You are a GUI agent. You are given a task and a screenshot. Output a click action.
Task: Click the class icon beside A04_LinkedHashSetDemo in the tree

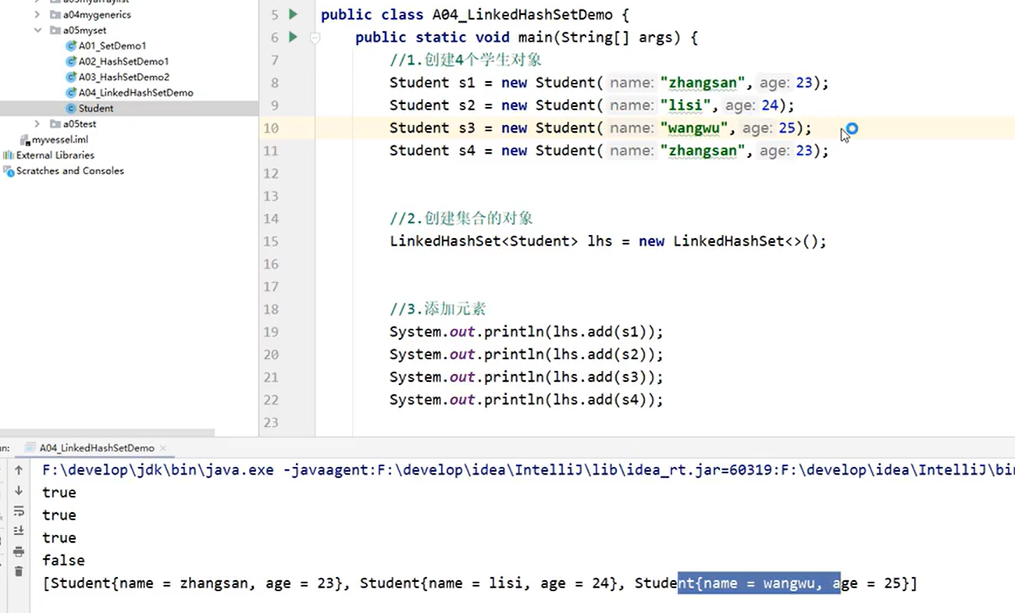pyautogui.click(x=71, y=93)
